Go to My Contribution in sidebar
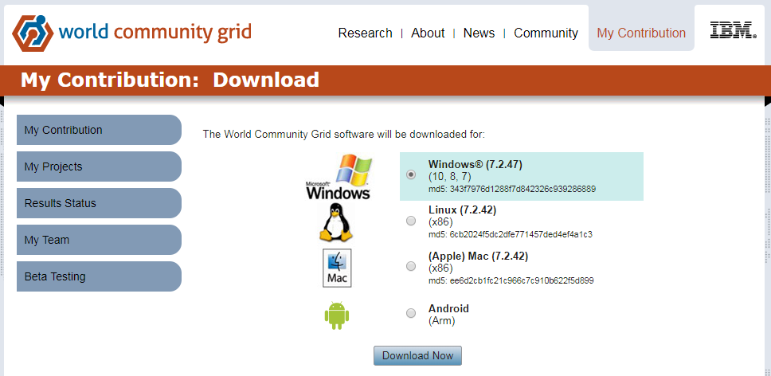Image resolution: width=771 pixels, height=376 pixels. click(99, 130)
